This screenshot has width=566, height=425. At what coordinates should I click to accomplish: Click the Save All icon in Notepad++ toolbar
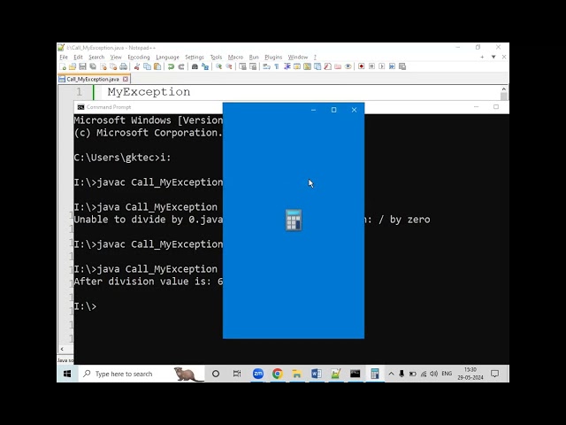coord(93,66)
